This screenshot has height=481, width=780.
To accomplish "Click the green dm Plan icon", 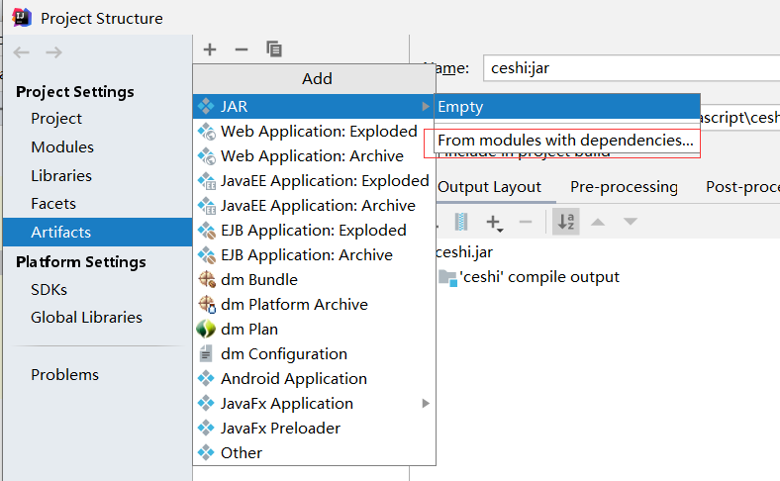I will click(206, 330).
